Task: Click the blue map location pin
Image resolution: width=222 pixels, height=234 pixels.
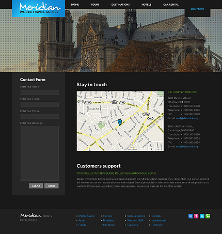Action: (120, 122)
